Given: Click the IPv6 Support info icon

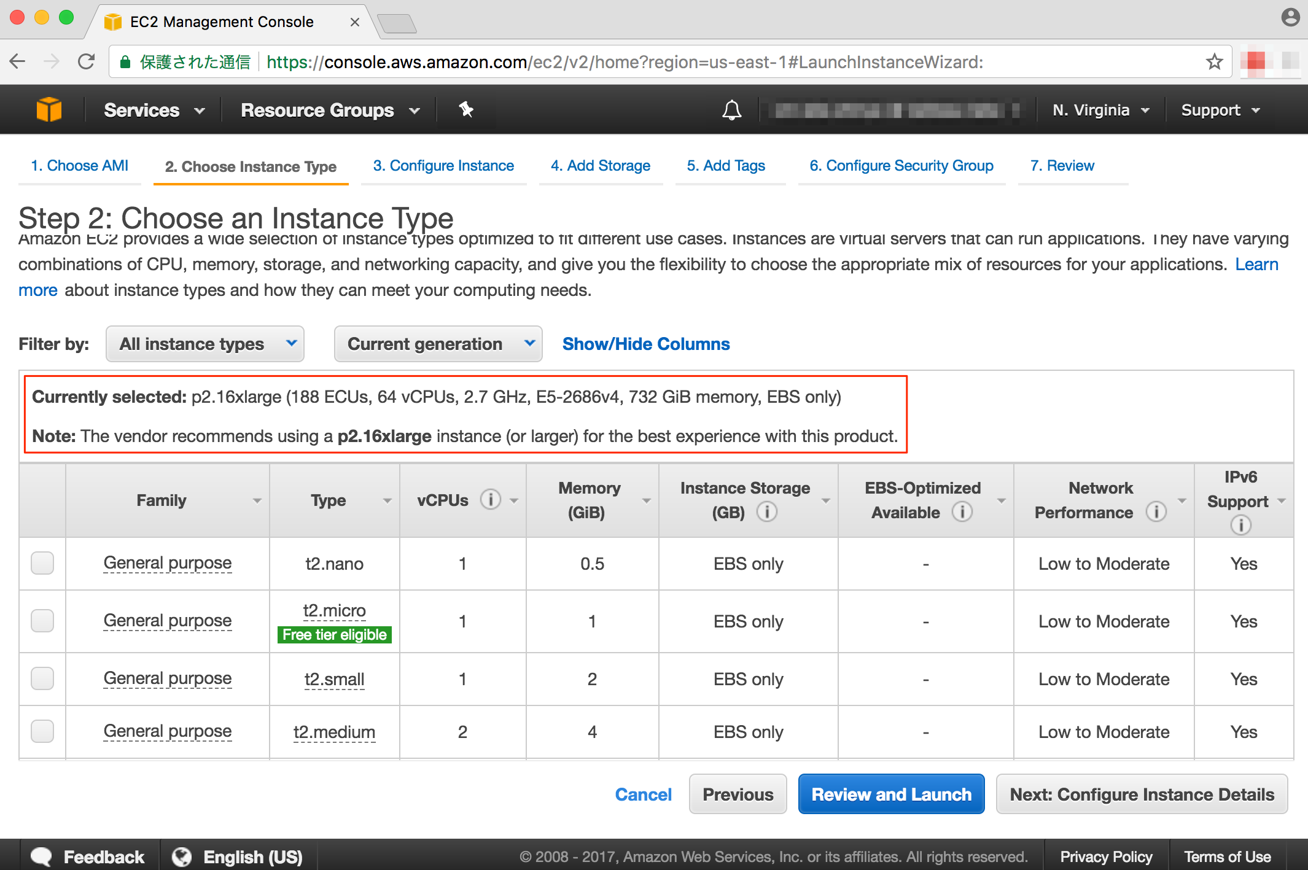Looking at the screenshot, I should pos(1240,525).
